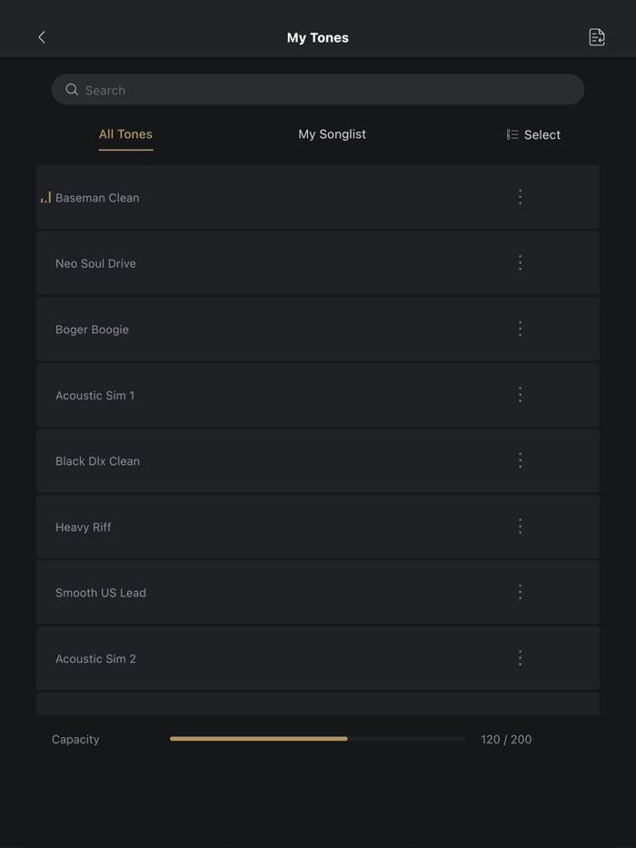Open the options menu for Neo Soul Drive

pos(521,262)
